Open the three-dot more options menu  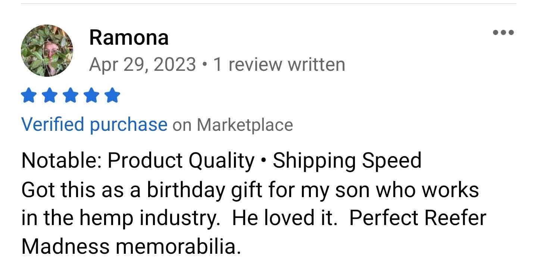503,32
